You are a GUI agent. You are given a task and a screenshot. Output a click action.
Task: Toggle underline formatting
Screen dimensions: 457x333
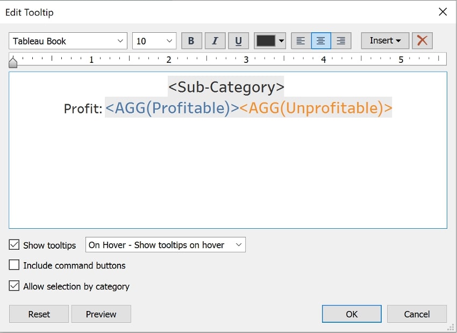[x=238, y=41]
